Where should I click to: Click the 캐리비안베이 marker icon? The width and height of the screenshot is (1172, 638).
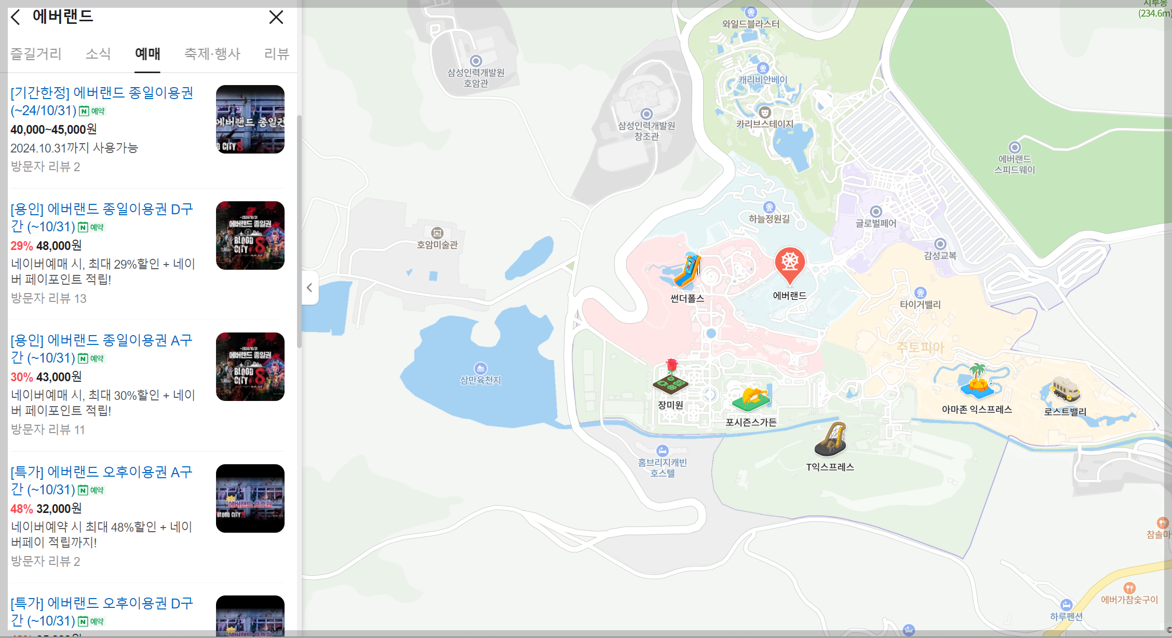click(x=763, y=68)
